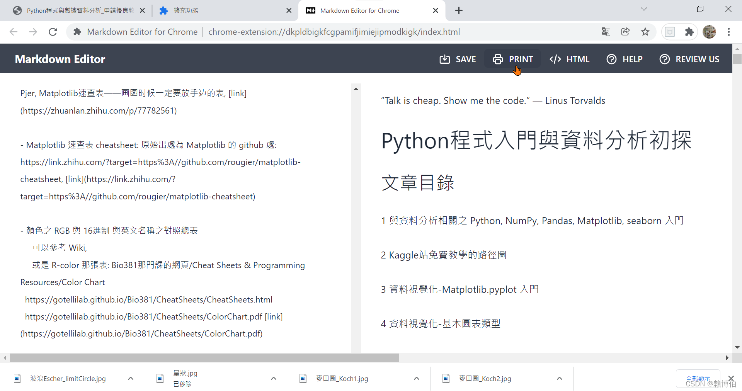Image resolution: width=742 pixels, height=391 pixels.
Task: Click the PRINT button
Action: point(512,59)
